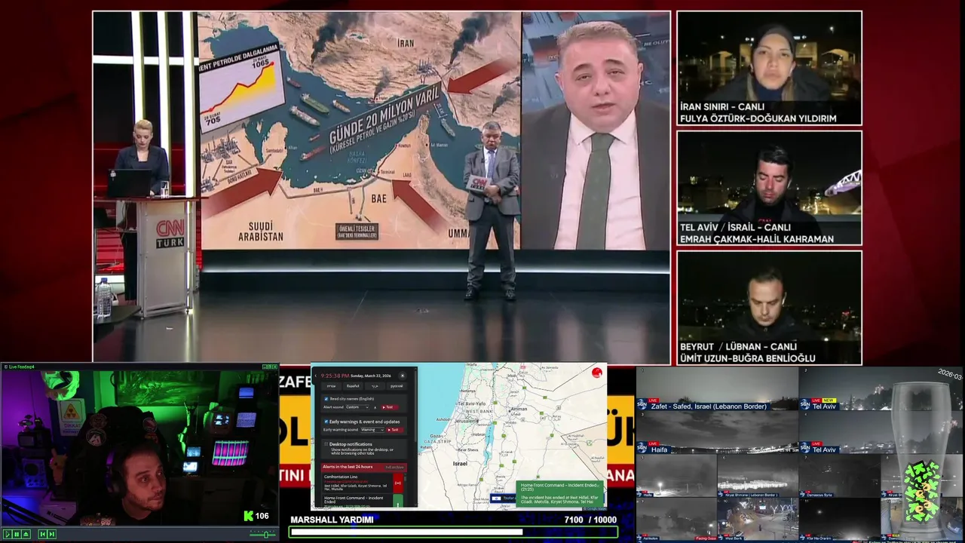Click Live Feed.mp4 window title

21,367
